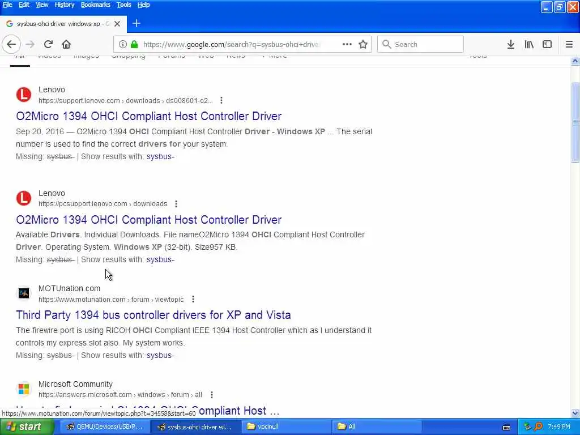Click the page scrollbar down arrow
The image size is (580, 435).
click(575, 413)
